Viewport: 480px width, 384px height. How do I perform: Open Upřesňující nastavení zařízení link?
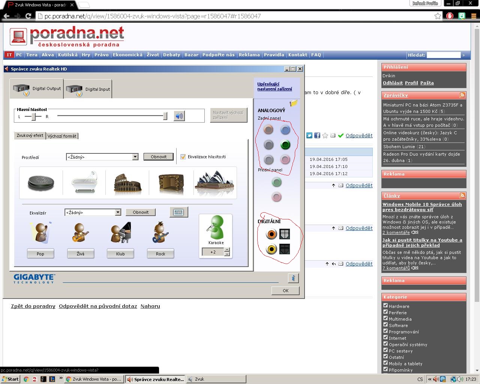pyautogui.click(x=274, y=86)
